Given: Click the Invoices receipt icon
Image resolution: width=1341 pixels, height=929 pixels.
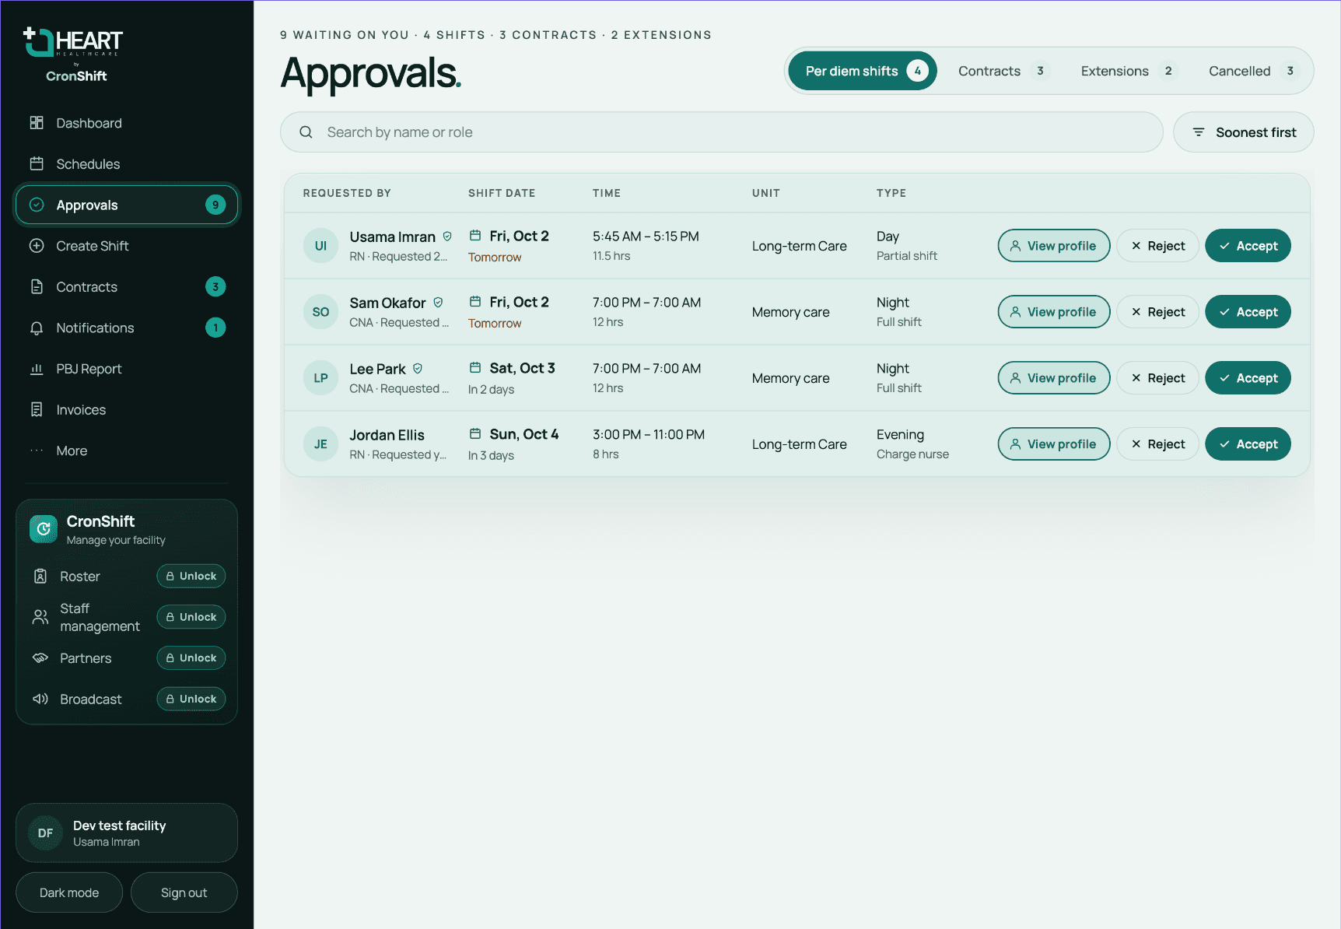Looking at the screenshot, I should click(x=37, y=410).
